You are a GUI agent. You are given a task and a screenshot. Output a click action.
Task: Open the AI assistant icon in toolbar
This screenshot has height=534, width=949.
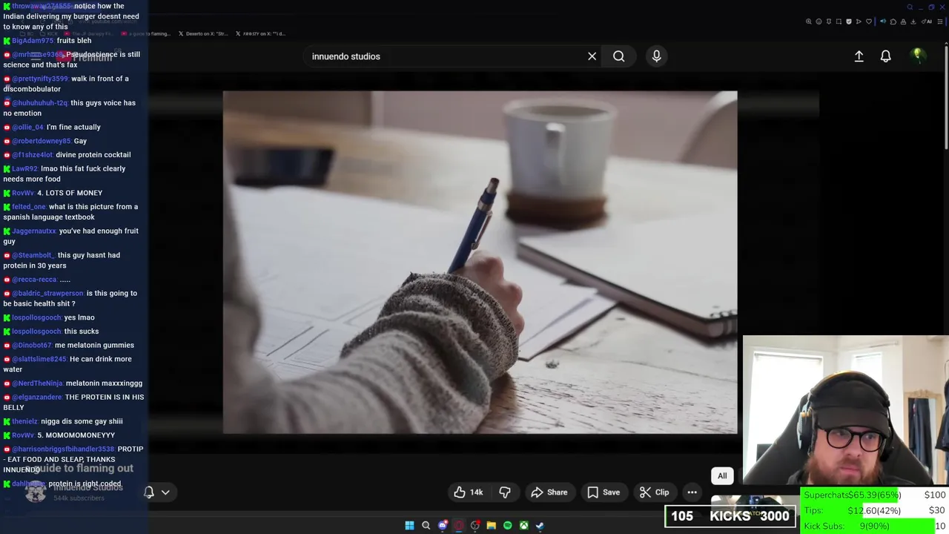coord(927,22)
